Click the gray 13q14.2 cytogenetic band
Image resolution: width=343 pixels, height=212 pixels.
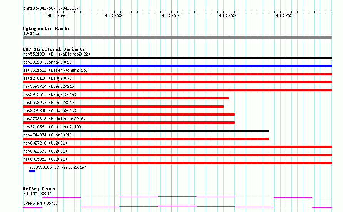[x=177, y=37]
